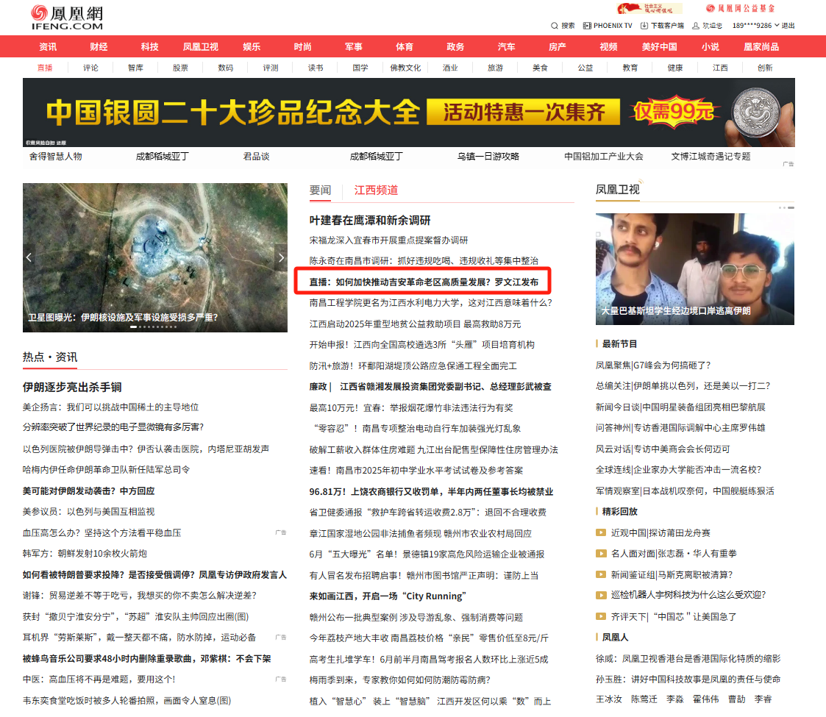Show next slide with right arrow
The image size is (826, 717).
coord(281,257)
